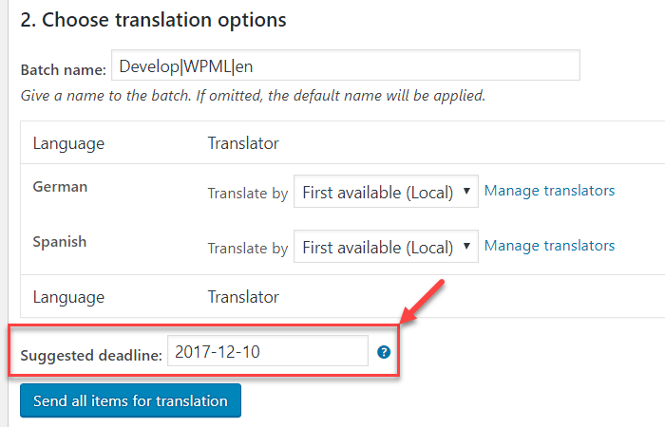Click Send all items for translation
The height and width of the screenshot is (427, 665).
click(x=131, y=400)
